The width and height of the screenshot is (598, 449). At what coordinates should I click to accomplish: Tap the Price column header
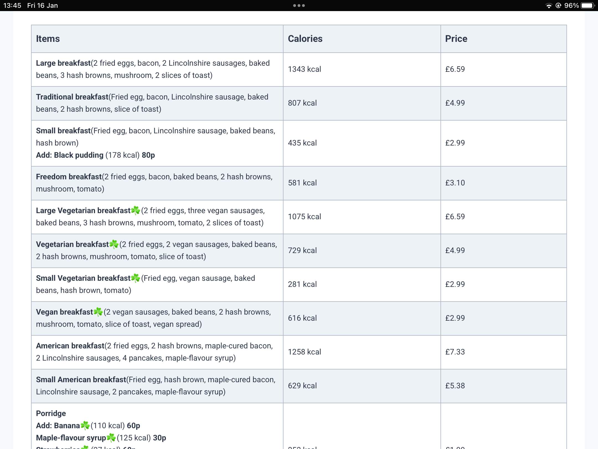(x=456, y=39)
